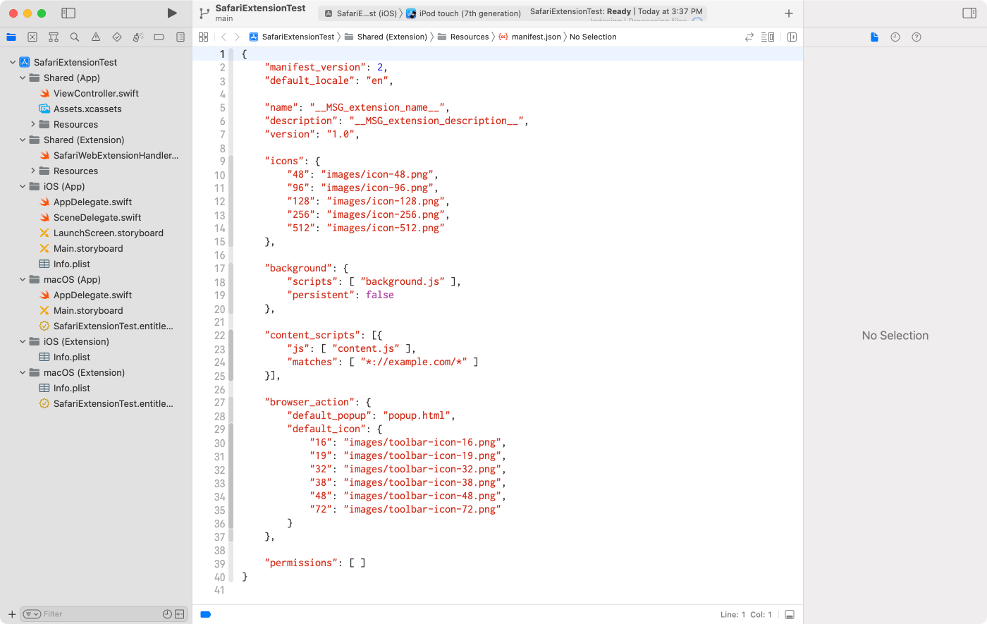987x624 pixels.
Task: Click Resources in the jump bar
Action: click(x=463, y=37)
